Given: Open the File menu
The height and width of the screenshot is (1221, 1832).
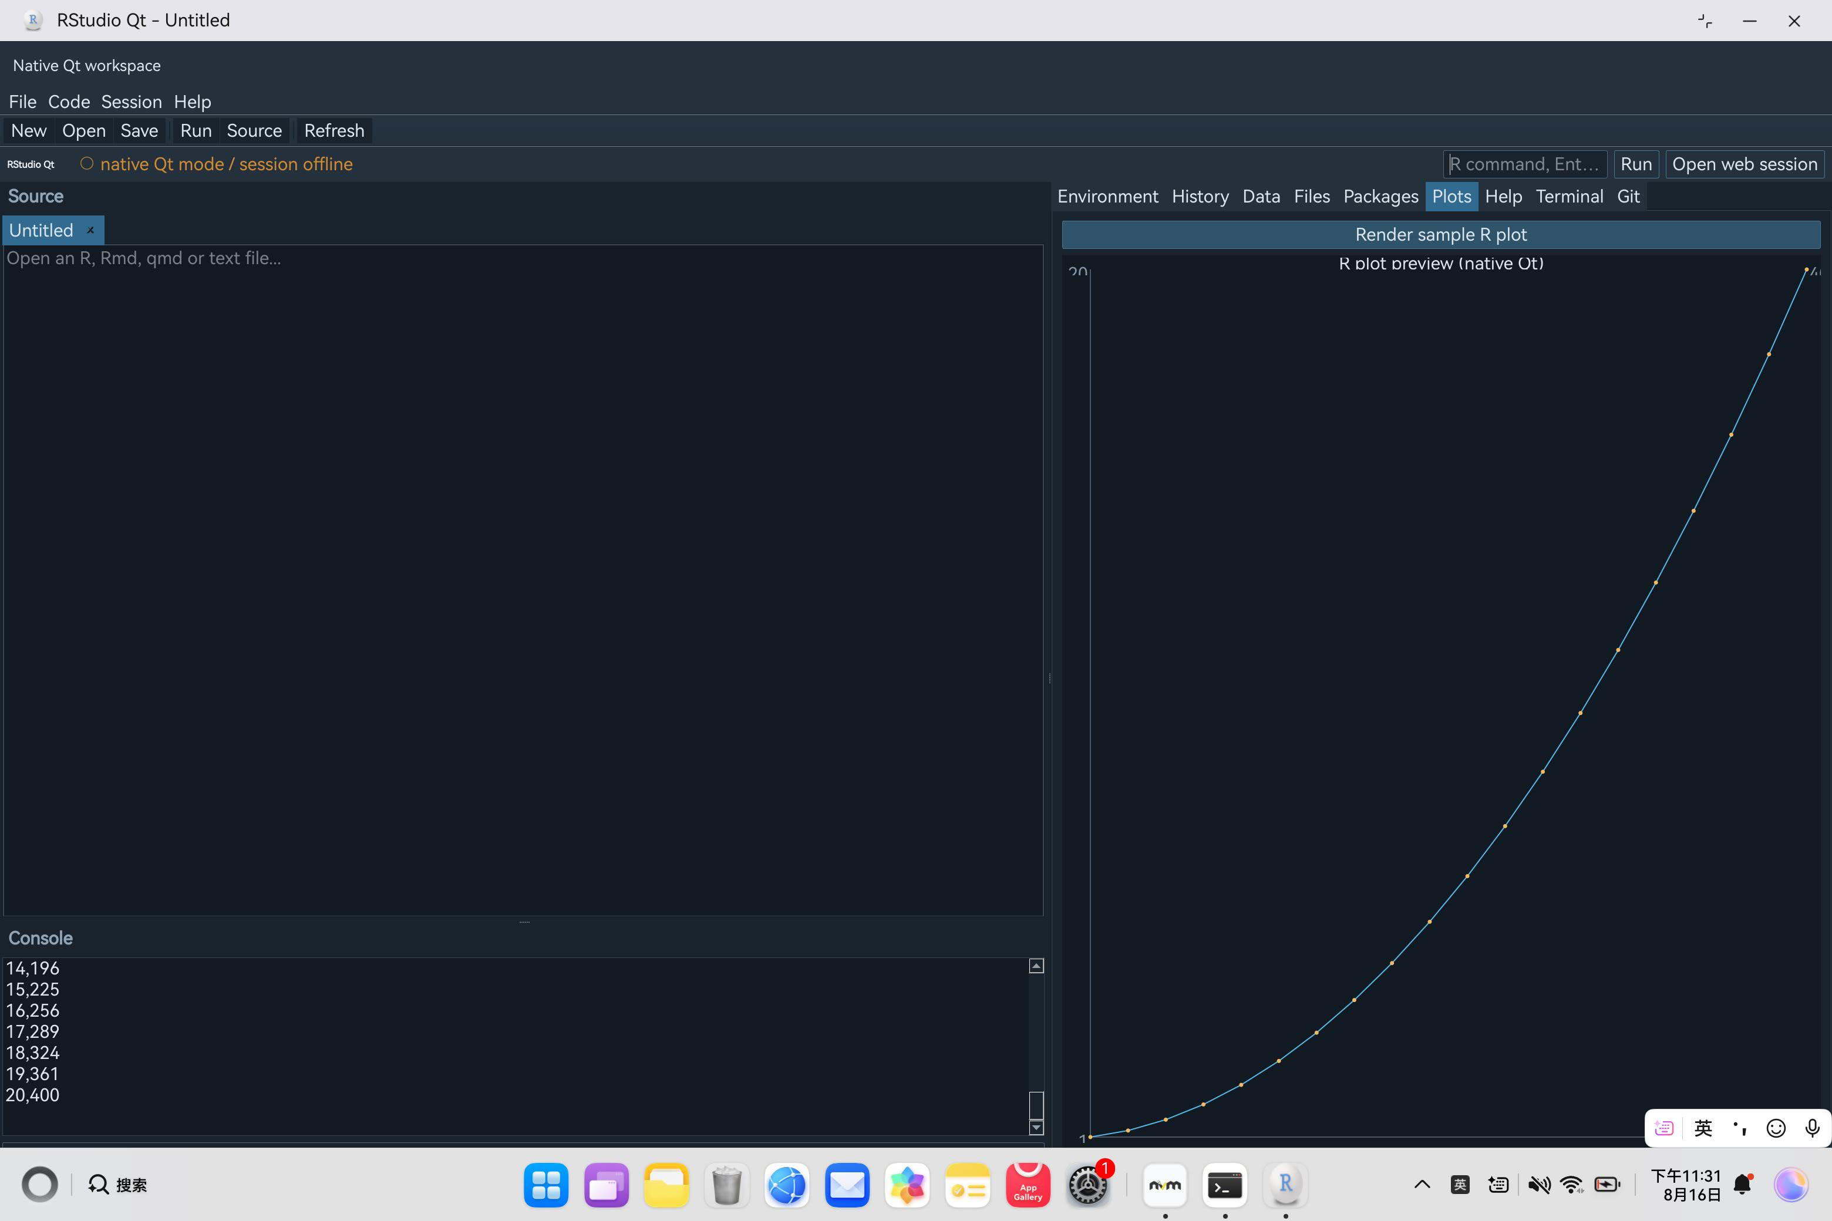Looking at the screenshot, I should (x=22, y=102).
